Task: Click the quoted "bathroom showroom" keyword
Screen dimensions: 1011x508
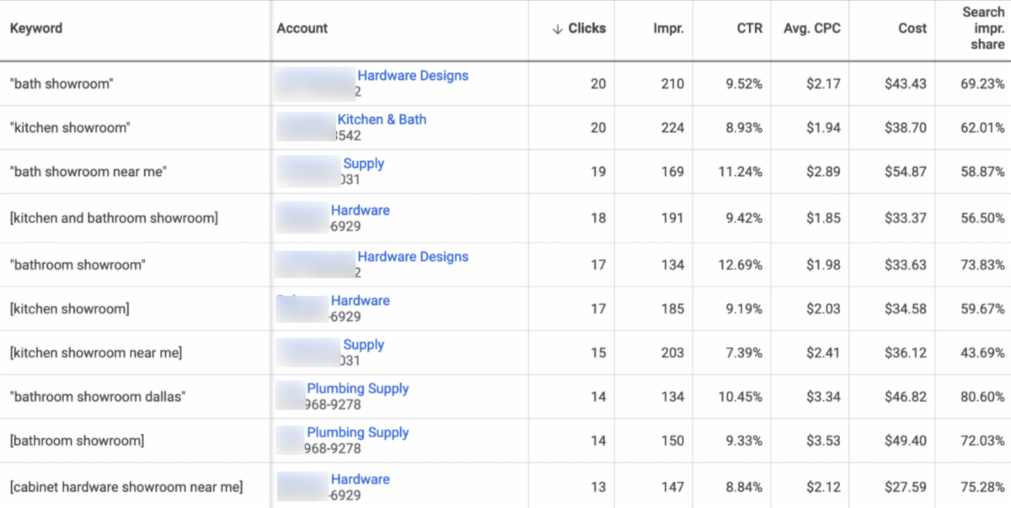Action: 78,265
